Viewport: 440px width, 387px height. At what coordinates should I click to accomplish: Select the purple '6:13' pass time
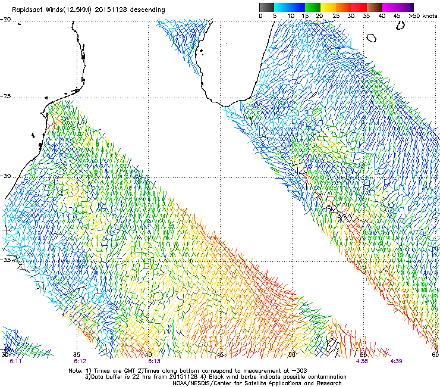155,361
